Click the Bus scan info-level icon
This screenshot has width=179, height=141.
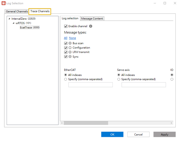[70, 43]
